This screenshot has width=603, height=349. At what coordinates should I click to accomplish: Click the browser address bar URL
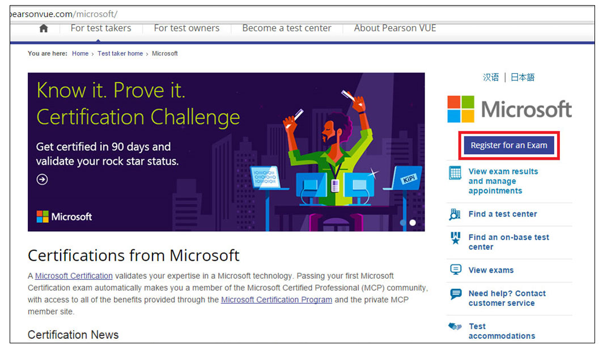(63, 14)
